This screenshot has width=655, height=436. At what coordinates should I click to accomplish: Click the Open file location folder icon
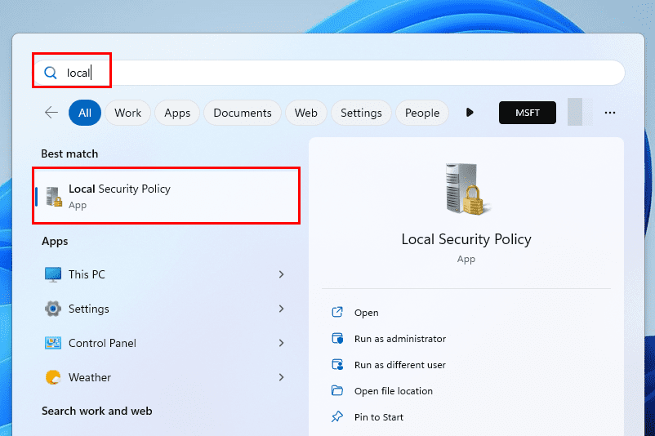337,390
